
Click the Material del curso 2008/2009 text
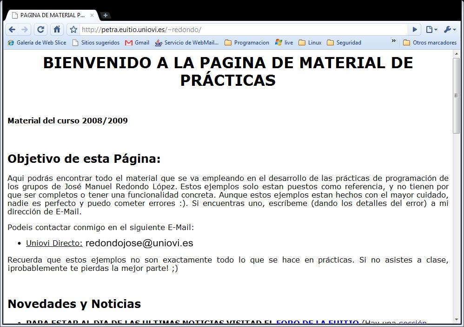point(67,121)
